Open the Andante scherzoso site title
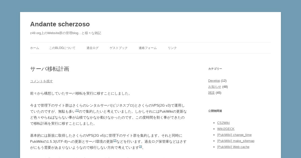 60,24
